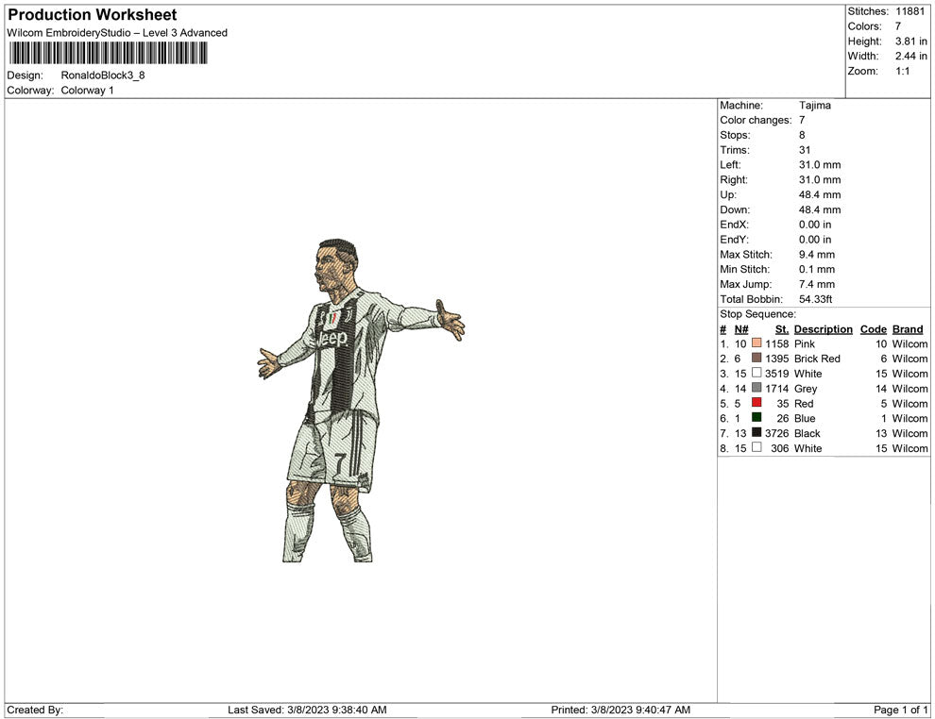This screenshot has width=935, height=719.
Task: Click the stitch count '3726' for Black
Action: click(x=777, y=433)
